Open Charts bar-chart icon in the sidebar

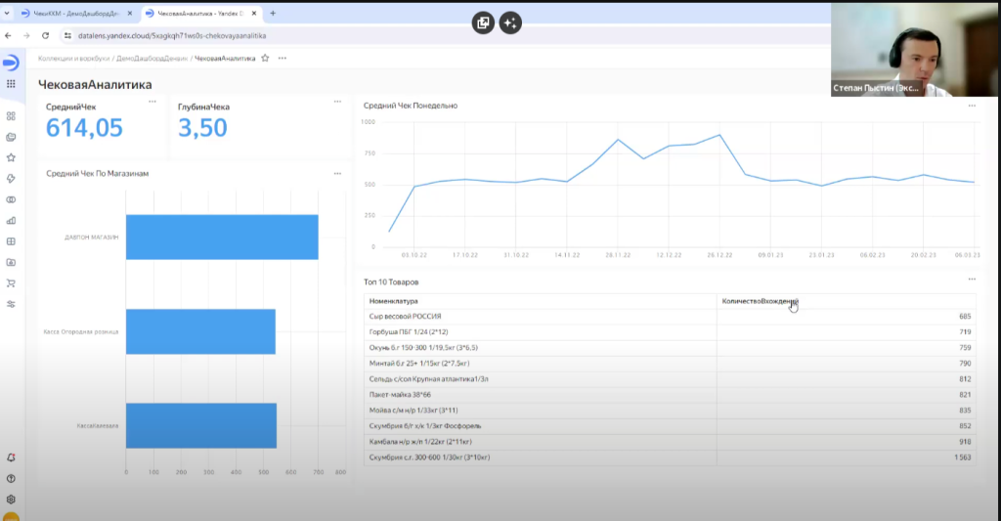(11, 220)
